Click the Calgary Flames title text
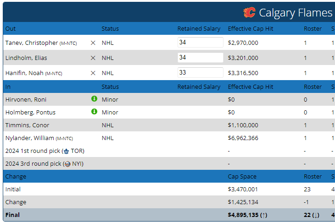This screenshot has height=222, width=335. click(296, 13)
